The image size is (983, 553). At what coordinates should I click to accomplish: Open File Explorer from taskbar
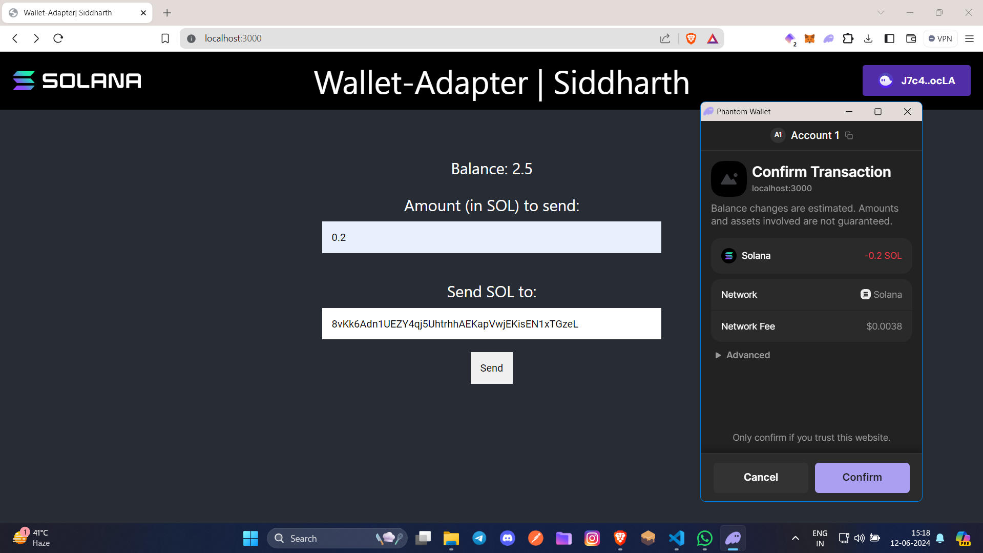point(451,538)
